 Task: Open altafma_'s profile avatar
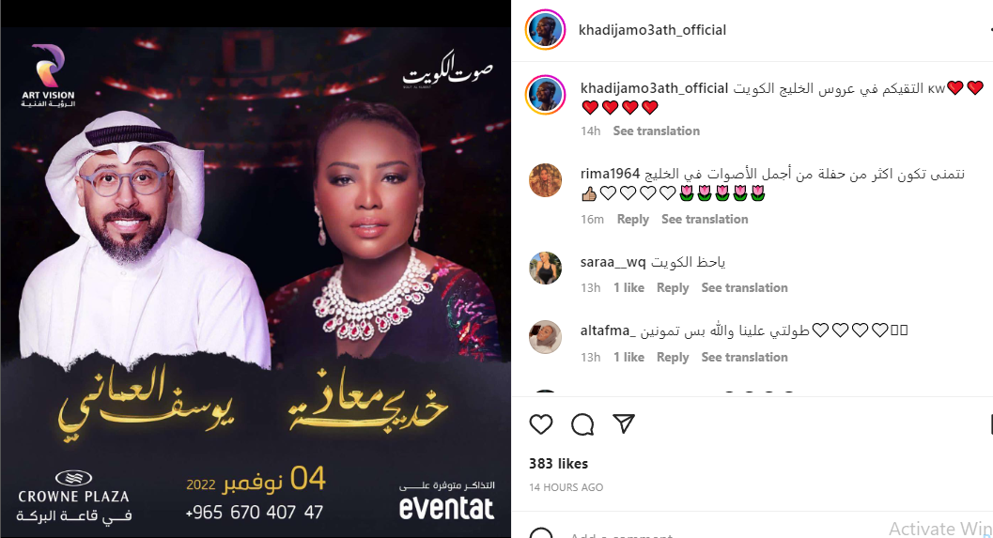[x=545, y=337]
